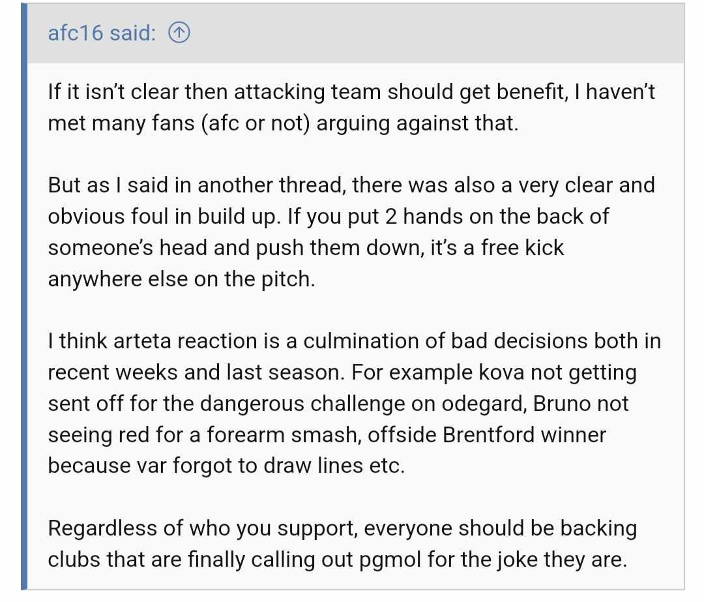
Task: Click the paragraph starting 'But as I said'
Action: click(x=351, y=232)
